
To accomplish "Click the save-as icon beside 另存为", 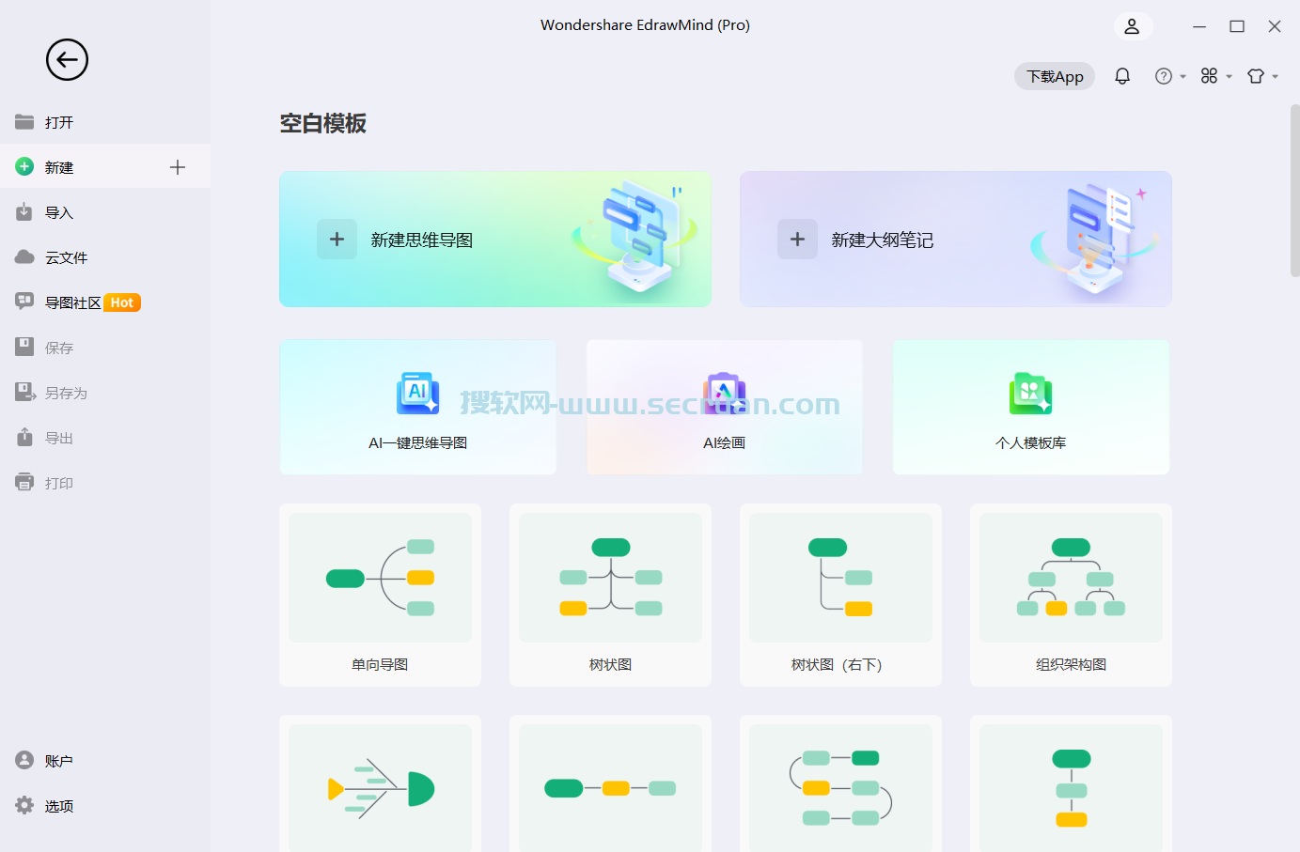I will click(25, 392).
